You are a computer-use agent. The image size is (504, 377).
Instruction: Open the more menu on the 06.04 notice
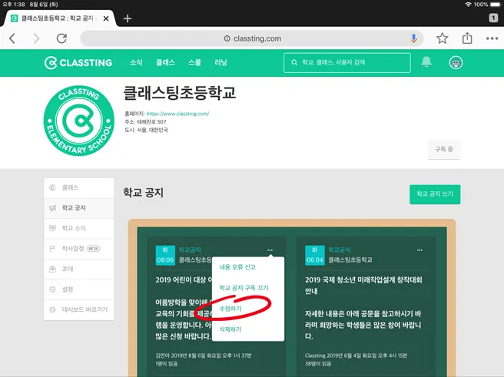(x=419, y=250)
